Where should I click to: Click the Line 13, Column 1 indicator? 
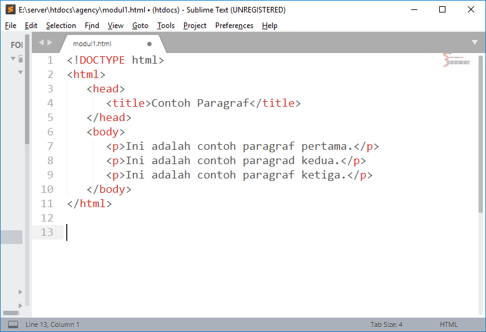pyautogui.click(x=52, y=325)
